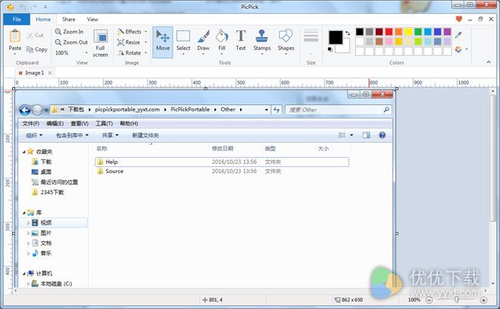
Task: Click the horizontal scrollbar under canvas
Action: point(250,291)
